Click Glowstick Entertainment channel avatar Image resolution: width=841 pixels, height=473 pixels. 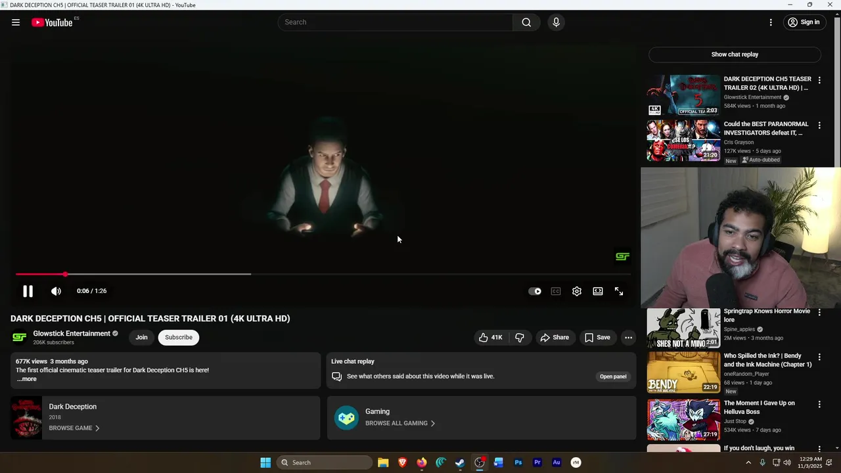tap(20, 337)
